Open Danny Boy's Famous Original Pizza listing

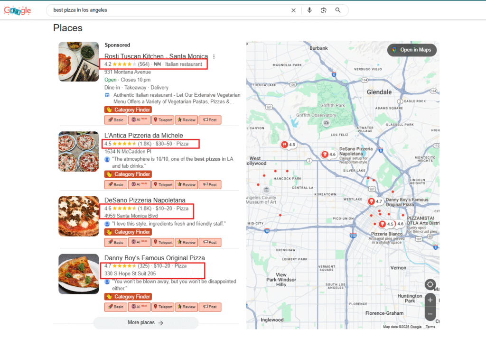point(154,258)
